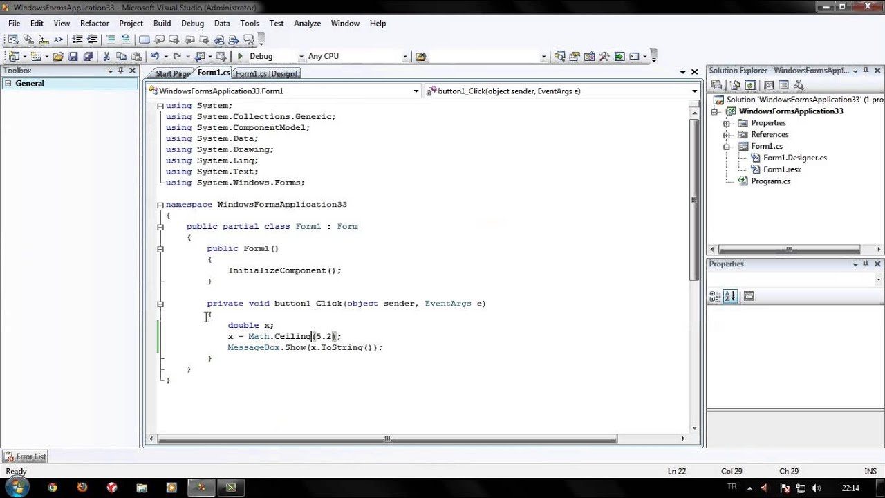Open the Toolbox via the hammer-wrench icon

604,57
